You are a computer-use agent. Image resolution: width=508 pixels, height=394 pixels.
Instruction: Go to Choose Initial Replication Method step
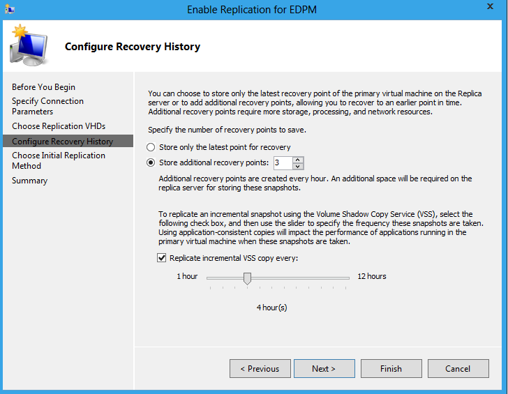click(59, 160)
